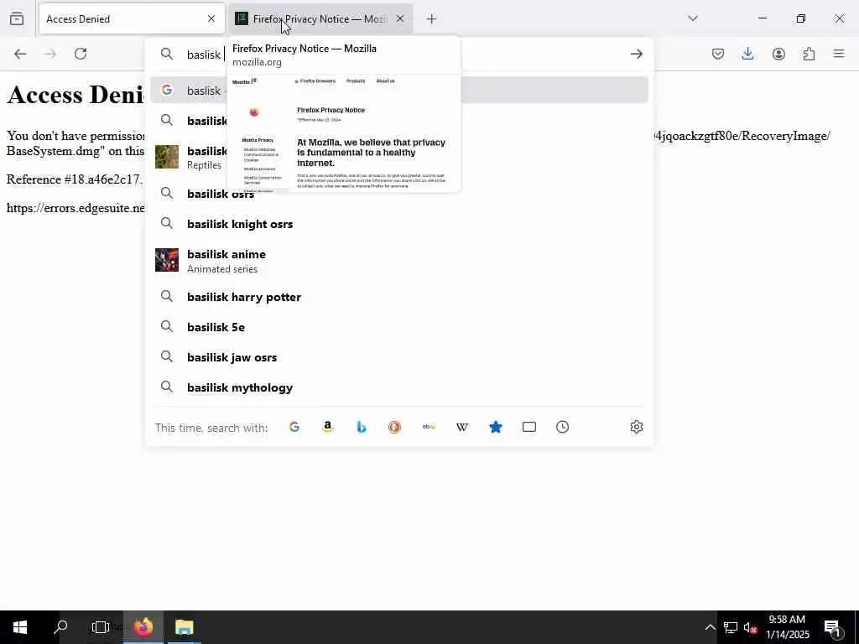Open Windows taskbar search
Viewport: 859px width, 644px height.
pyautogui.click(x=60, y=627)
